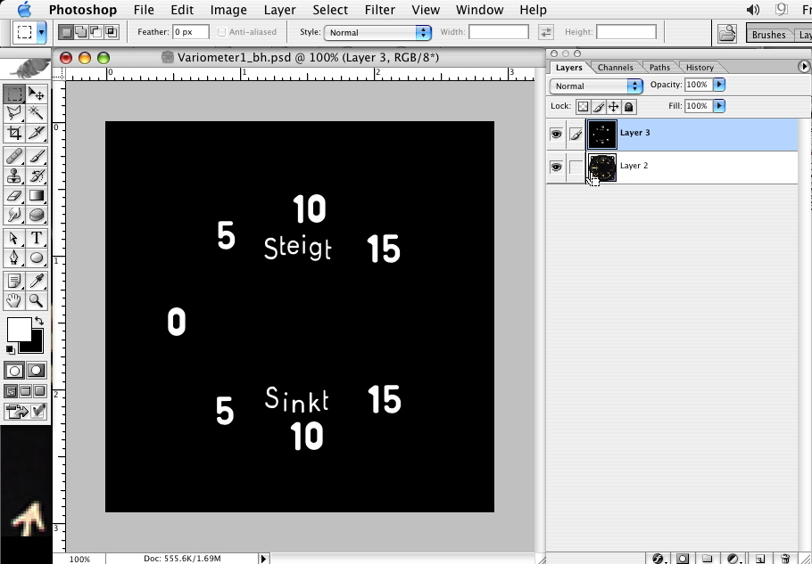Enable lock transparent pixels option
This screenshot has width=812, height=564.
tap(583, 107)
